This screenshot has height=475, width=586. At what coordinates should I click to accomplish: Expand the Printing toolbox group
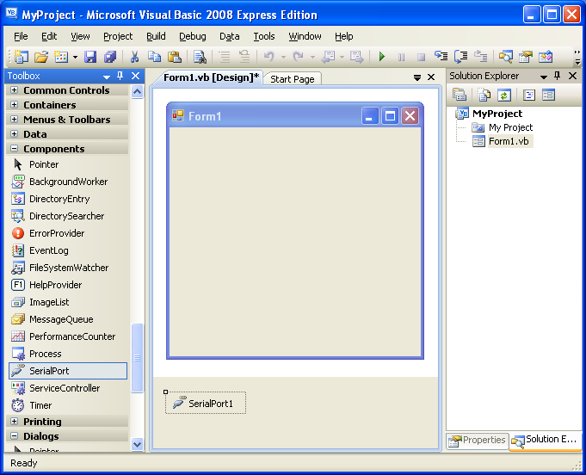pyautogui.click(x=15, y=421)
